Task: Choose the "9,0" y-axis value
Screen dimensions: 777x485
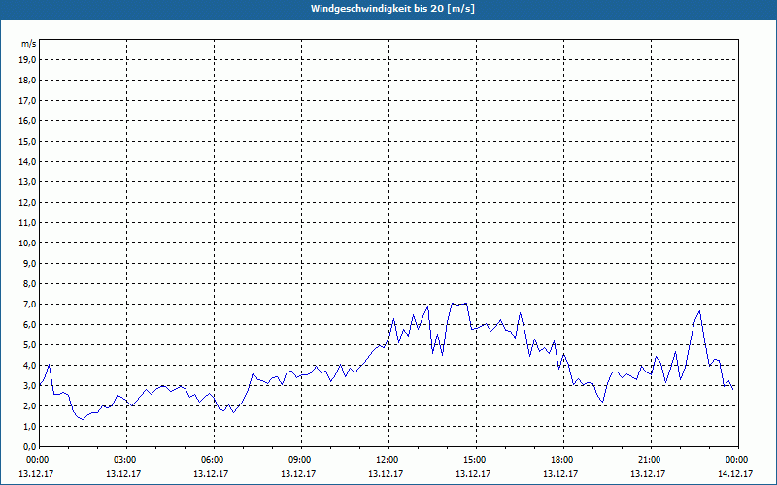Action: (x=29, y=263)
